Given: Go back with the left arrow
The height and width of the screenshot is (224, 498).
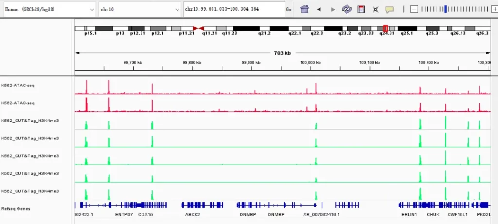Looking at the screenshot, I should point(319,9).
